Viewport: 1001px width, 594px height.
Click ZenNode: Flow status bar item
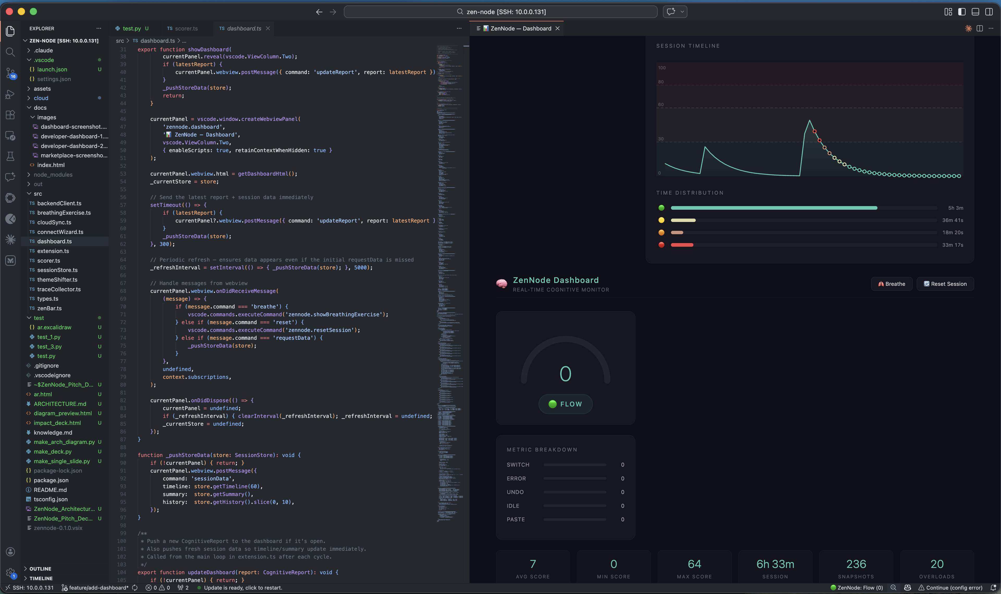[857, 587]
